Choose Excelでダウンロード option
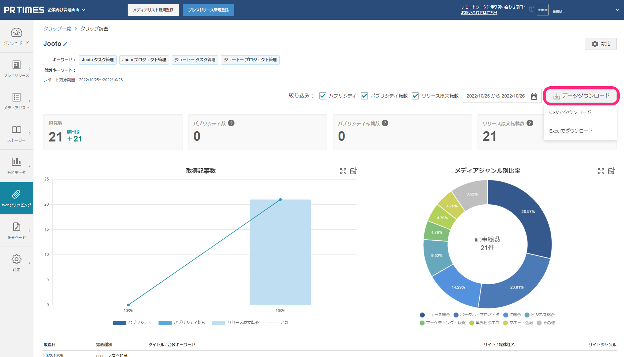 point(571,131)
